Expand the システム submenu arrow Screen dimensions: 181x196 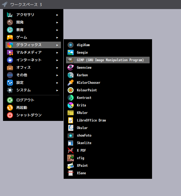57,90
